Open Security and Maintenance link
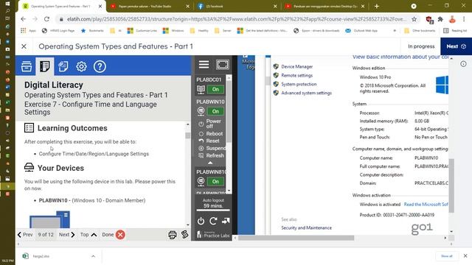Image resolution: width=472 pixels, height=265 pixels. (x=307, y=227)
